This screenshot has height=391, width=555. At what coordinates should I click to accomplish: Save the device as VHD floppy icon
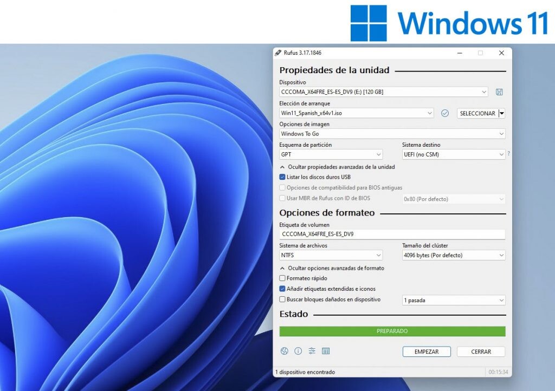click(499, 92)
